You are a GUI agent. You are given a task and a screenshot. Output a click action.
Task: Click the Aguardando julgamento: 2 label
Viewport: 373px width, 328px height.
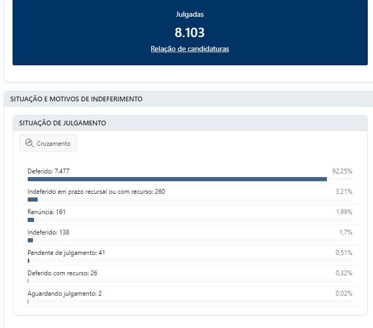(x=64, y=294)
